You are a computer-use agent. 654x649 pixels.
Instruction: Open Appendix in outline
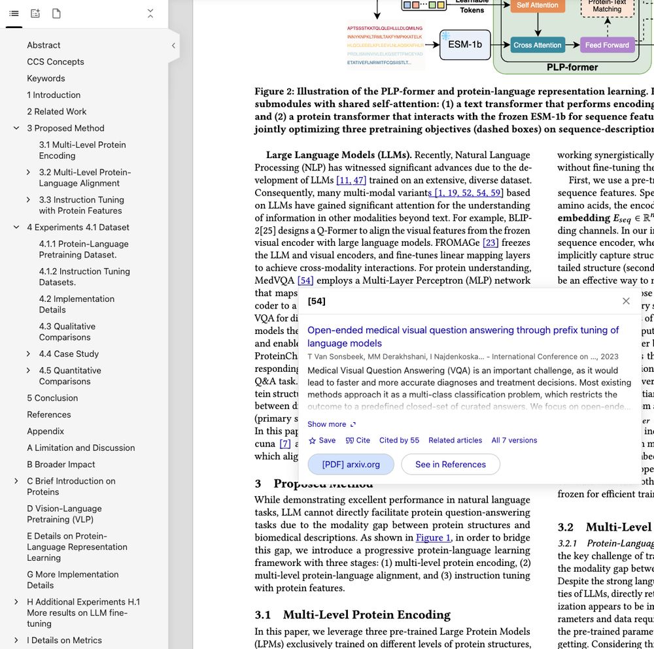click(46, 431)
